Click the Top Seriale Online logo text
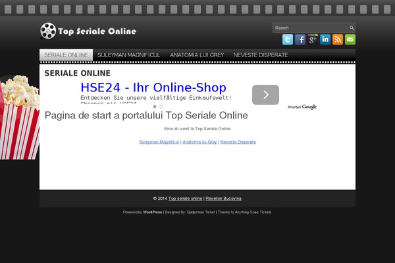The image size is (395, 263). coord(97,31)
